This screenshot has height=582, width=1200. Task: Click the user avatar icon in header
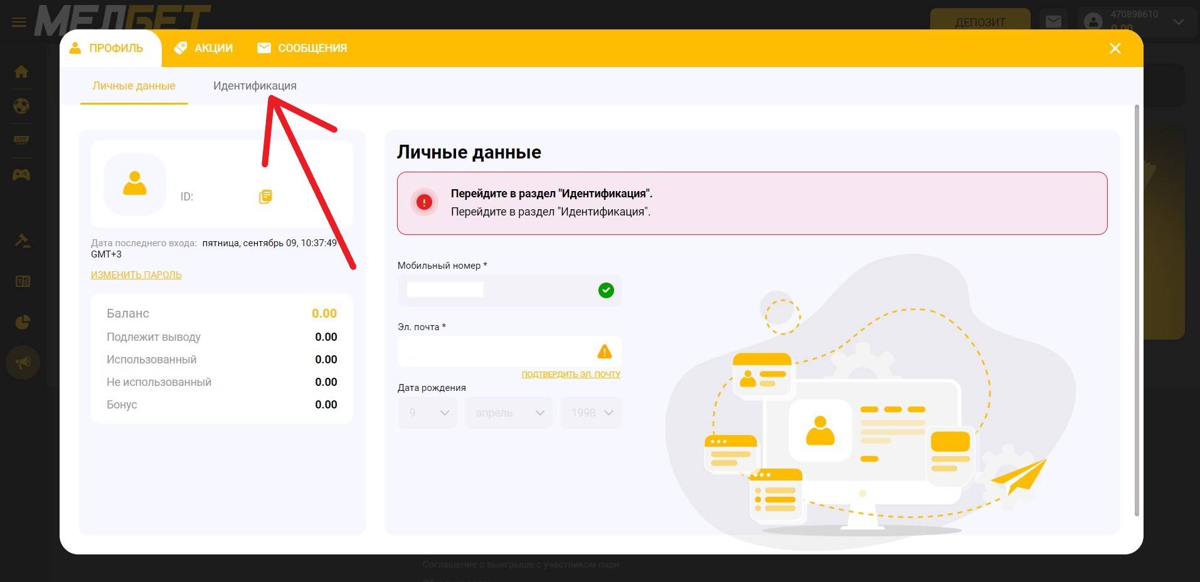pos(1093,22)
